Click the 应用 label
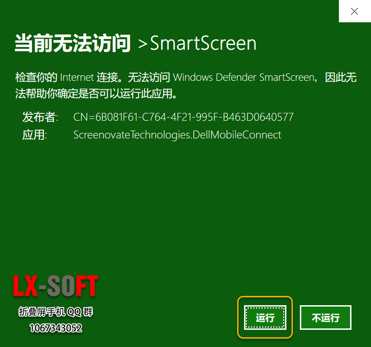The height and width of the screenshot is (347, 371). pos(34,135)
